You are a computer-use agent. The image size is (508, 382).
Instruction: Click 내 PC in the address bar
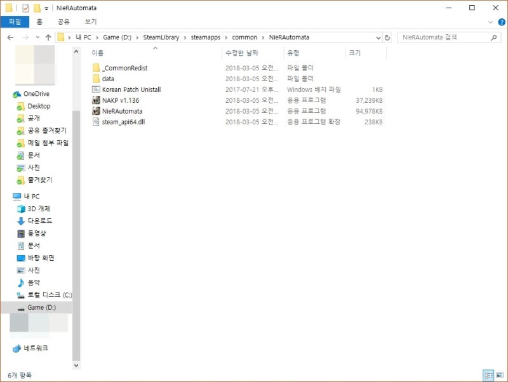point(83,37)
